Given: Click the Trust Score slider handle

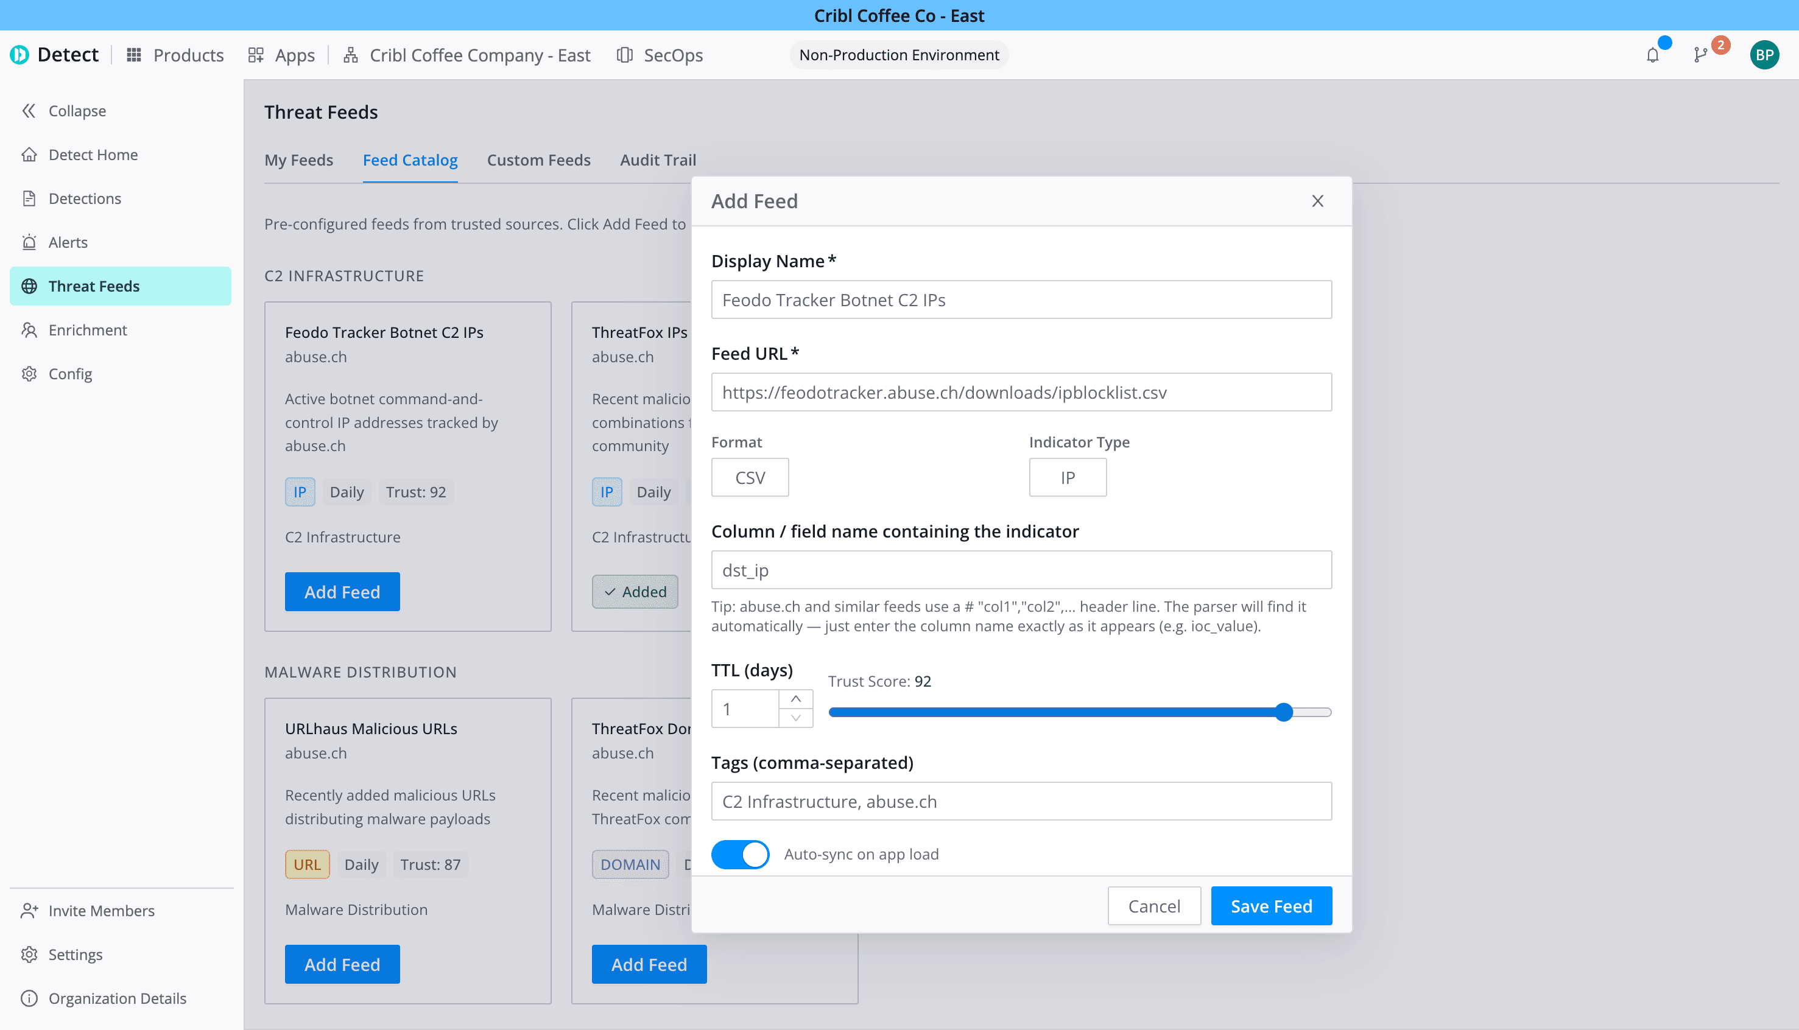Looking at the screenshot, I should coord(1284,712).
